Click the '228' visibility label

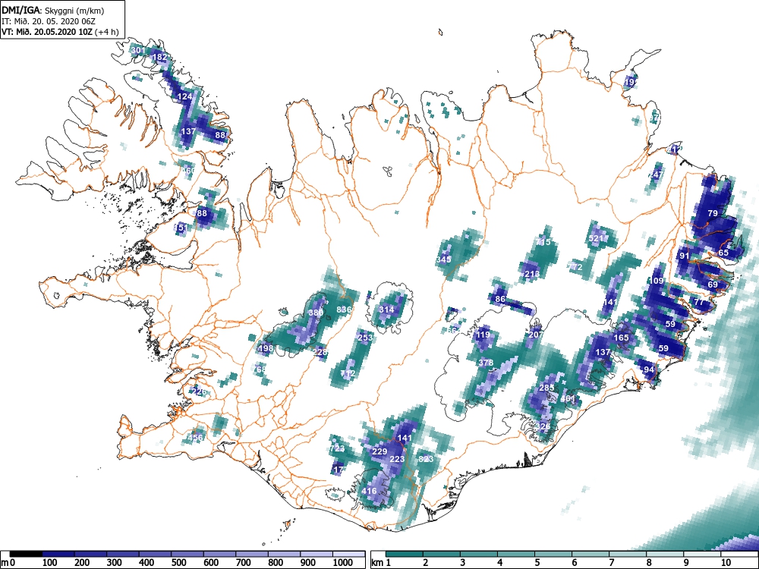click(x=320, y=352)
